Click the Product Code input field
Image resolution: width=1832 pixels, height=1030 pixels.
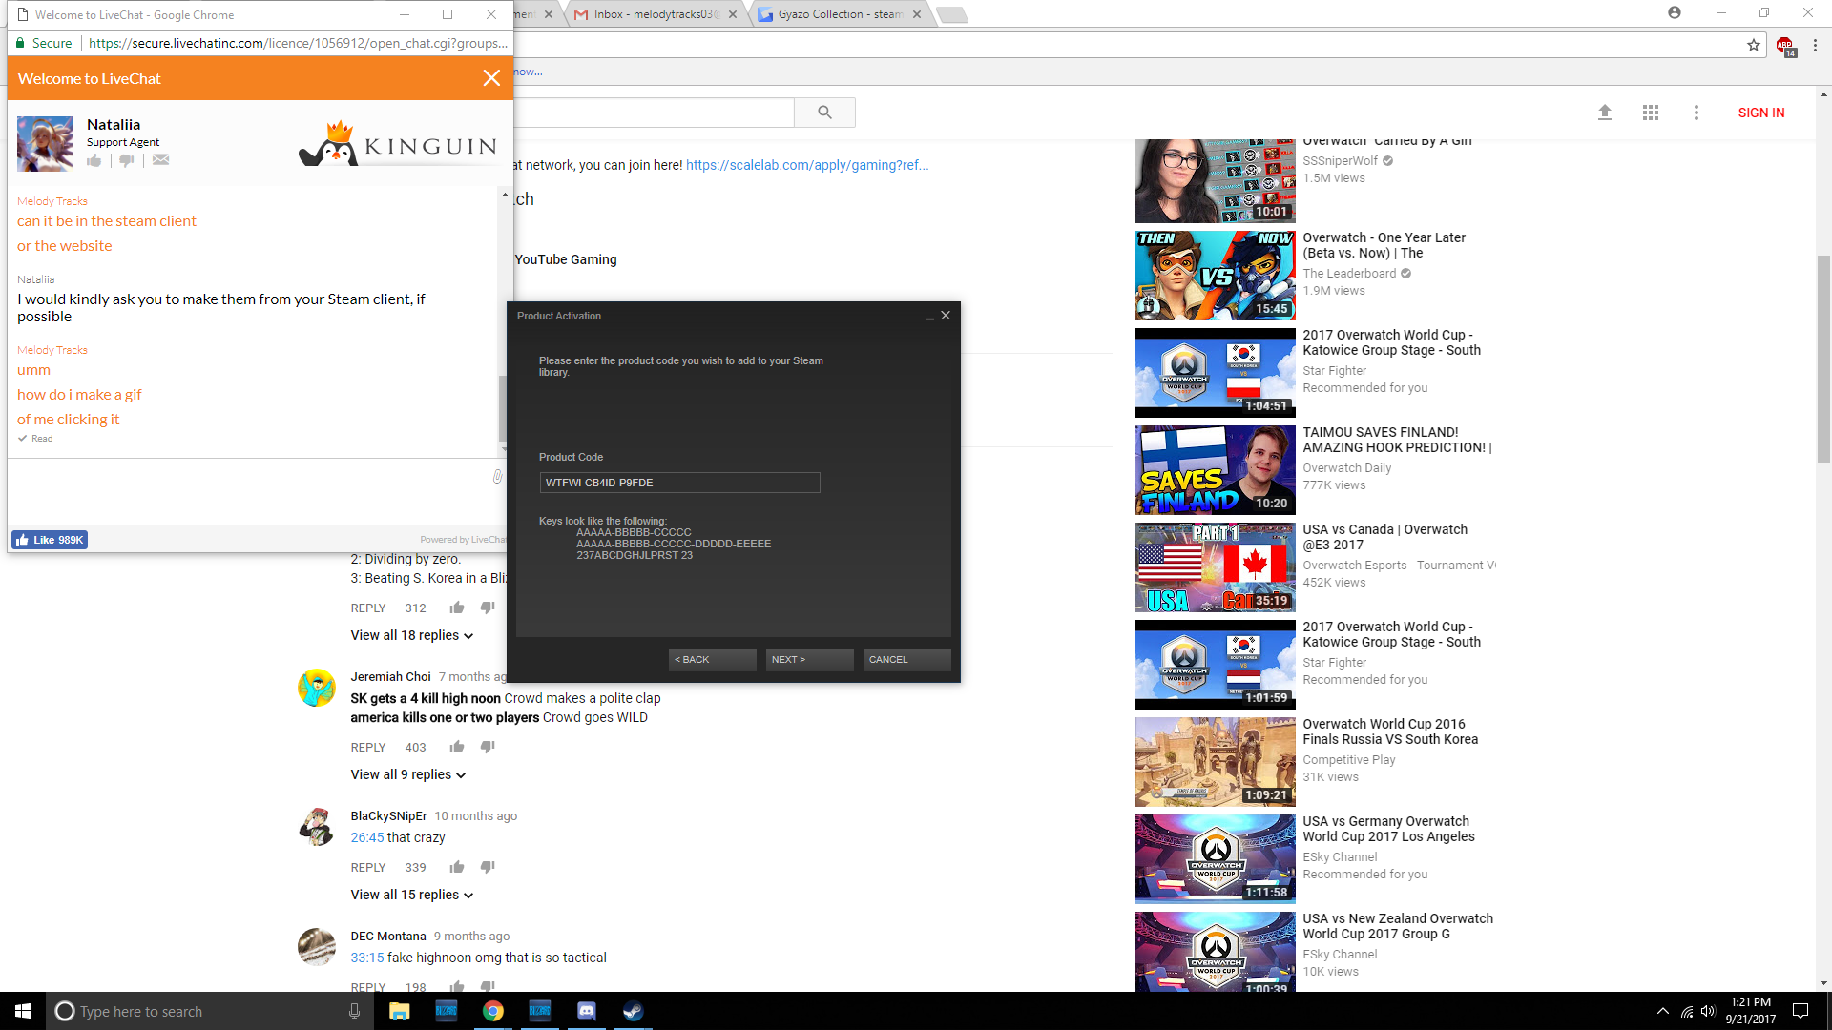[679, 483]
